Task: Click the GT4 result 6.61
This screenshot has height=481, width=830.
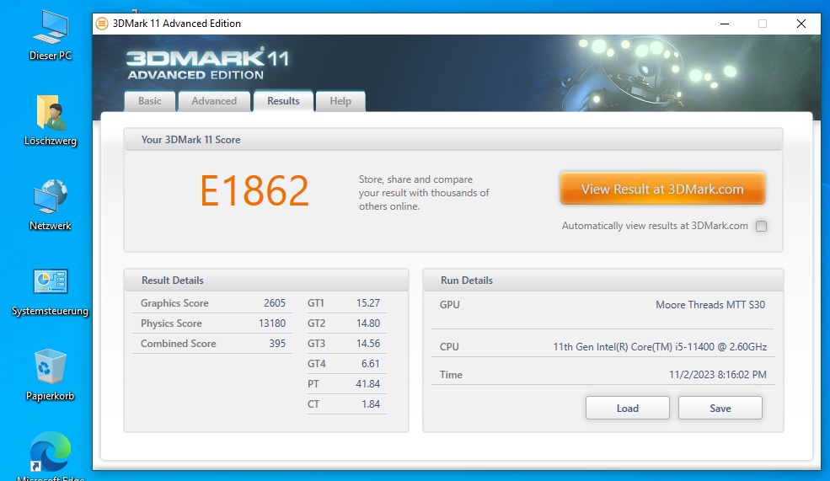Action: point(371,364)
